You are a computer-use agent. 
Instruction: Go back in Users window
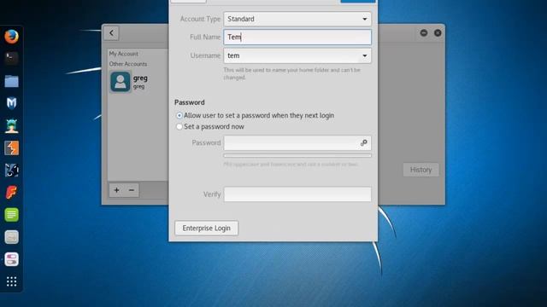pos(111,33)
